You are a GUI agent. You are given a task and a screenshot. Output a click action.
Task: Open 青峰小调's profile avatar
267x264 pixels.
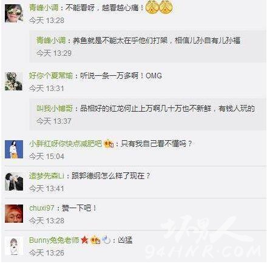pos(14,13)
